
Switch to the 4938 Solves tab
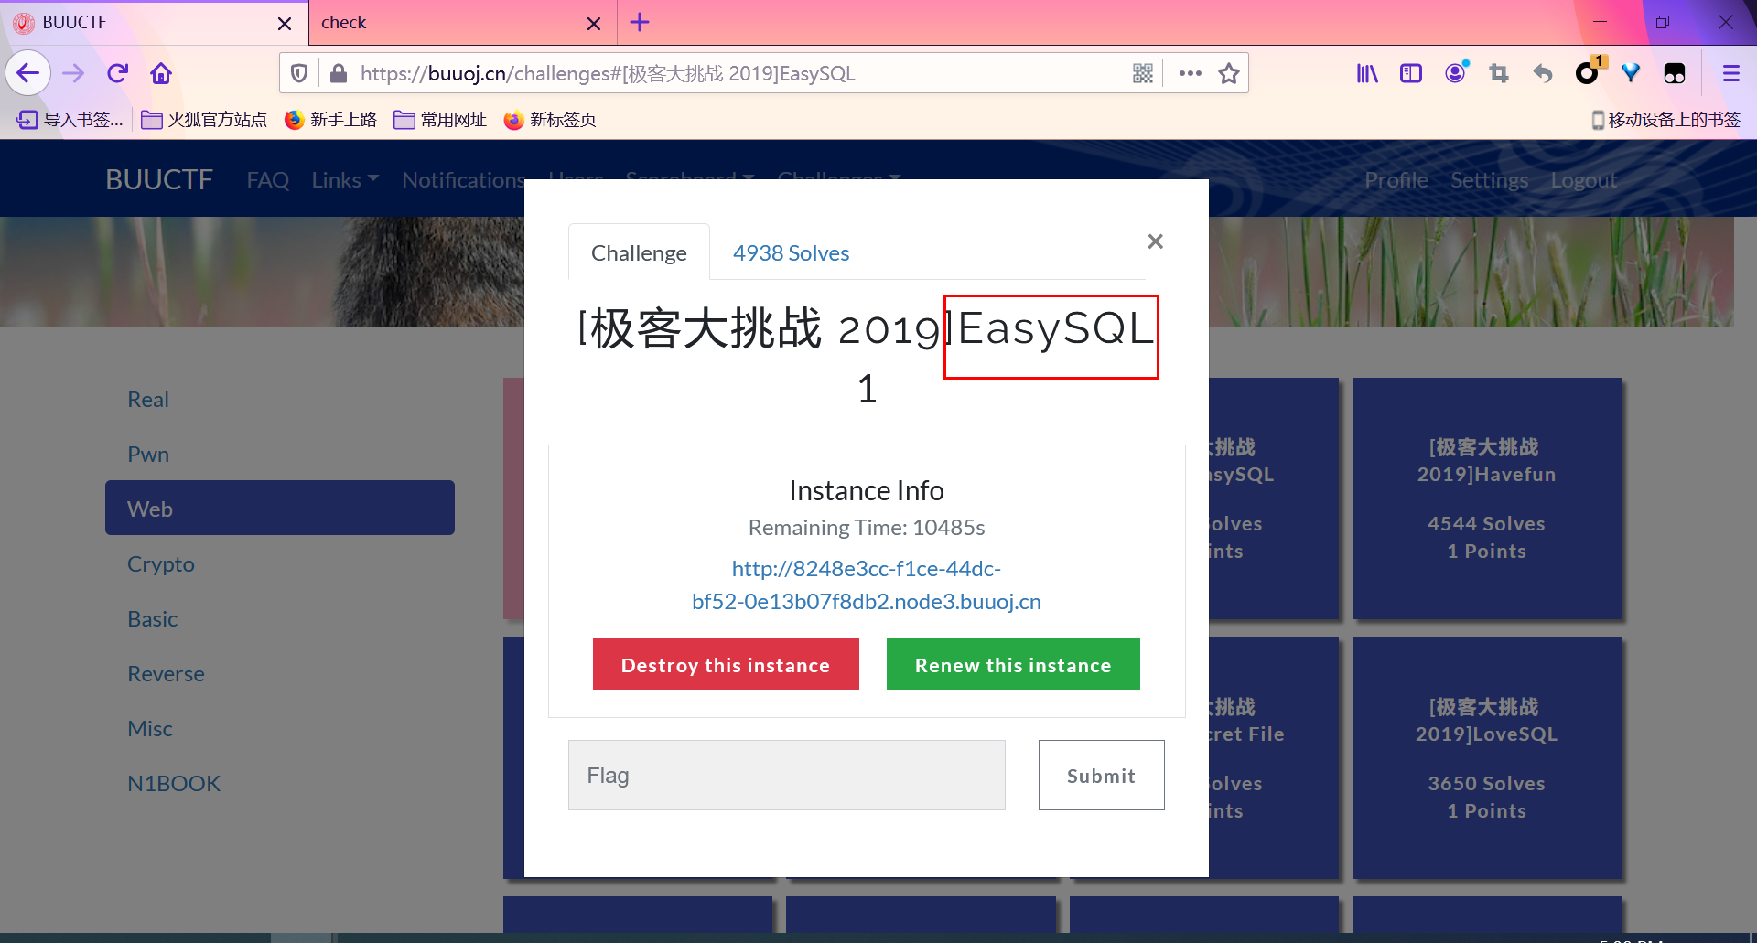[x=791, y=252]
